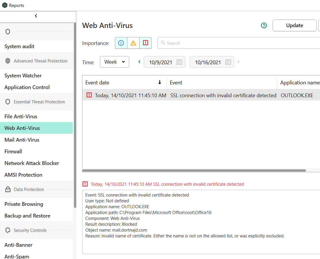
Task: Open calendar for end date 10/16/2021
Action: (228, 62)
